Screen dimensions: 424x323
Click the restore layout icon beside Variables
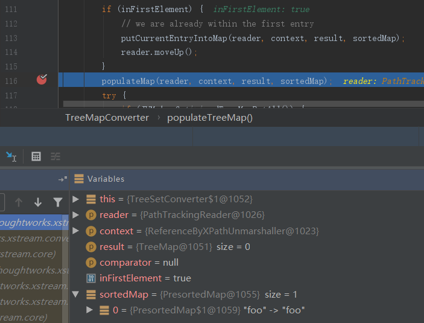(x=62, y=179)
